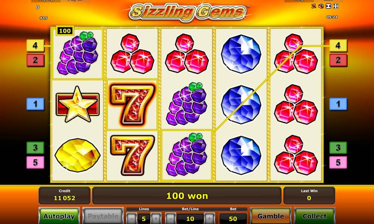Collect the winnings
Image resolution: width=374 pixels, height=224 pixels.
tap(315, 216)
